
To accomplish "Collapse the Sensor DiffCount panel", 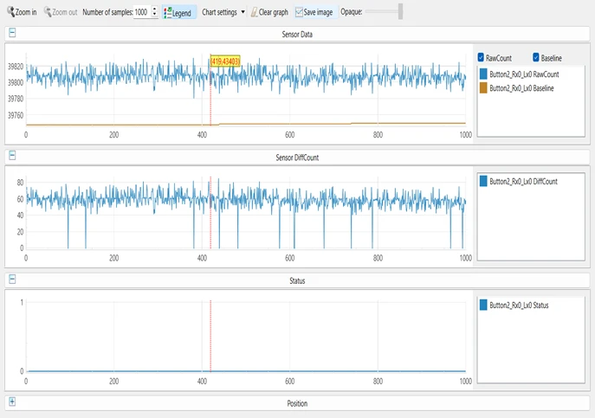I will (x=12, y=155).
